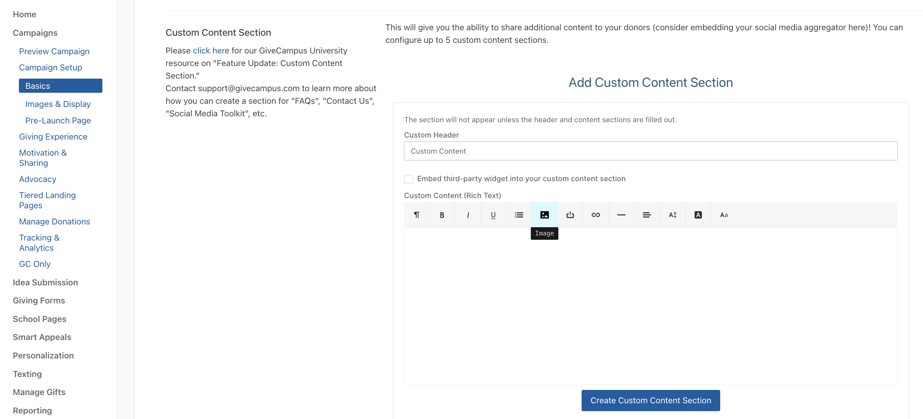The height and width of the screenshot is (419, 923).
Task: Navigate to Tiered Landing Pages
Action: point(47,200)
